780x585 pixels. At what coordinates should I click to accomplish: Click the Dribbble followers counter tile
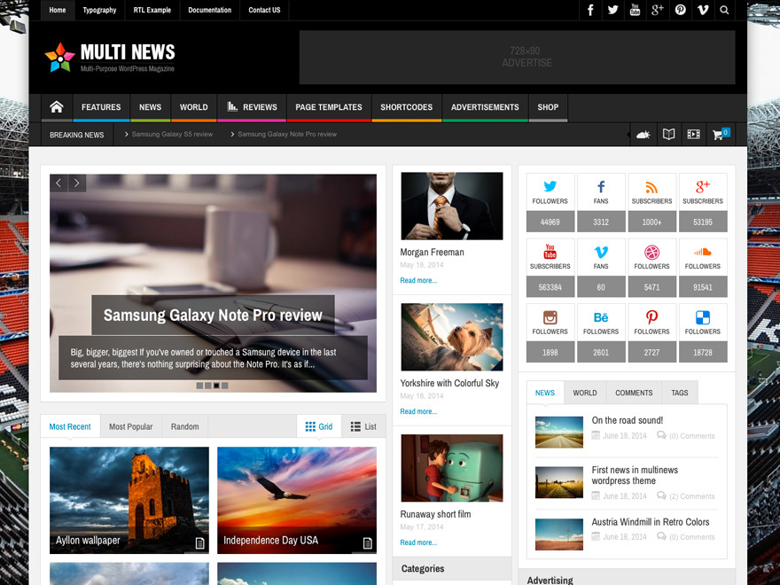pos(651,268)
